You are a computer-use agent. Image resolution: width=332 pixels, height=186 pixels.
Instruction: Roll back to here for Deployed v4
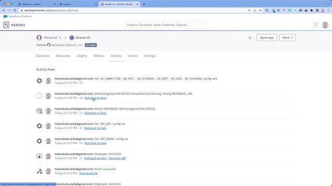click(95, 158)
